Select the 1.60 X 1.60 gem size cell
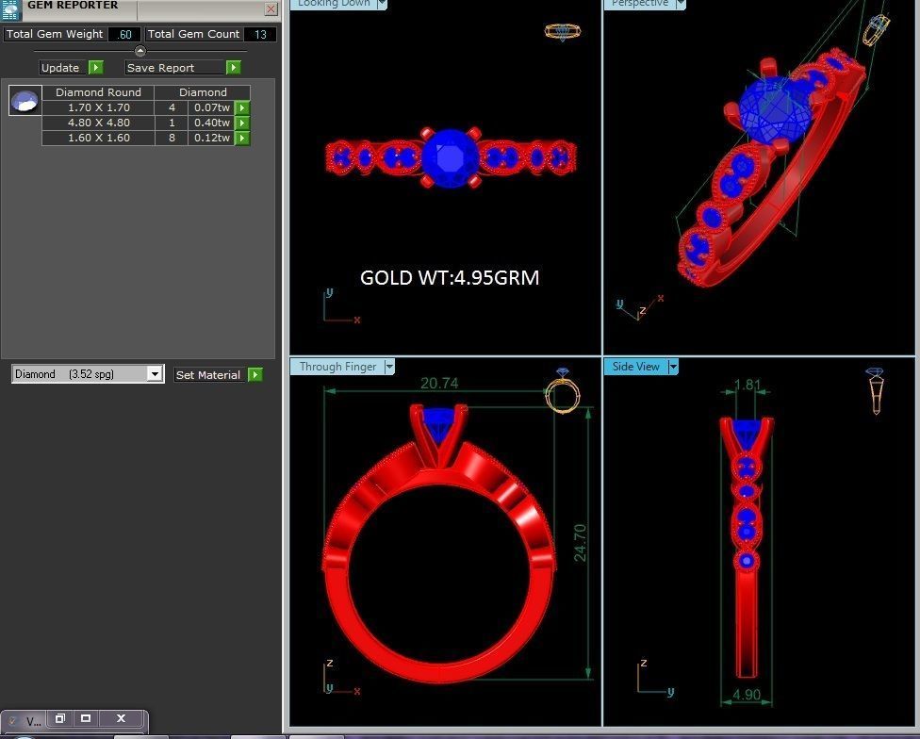Viewport: 920px width, 739px height. (x=99, y=139)
